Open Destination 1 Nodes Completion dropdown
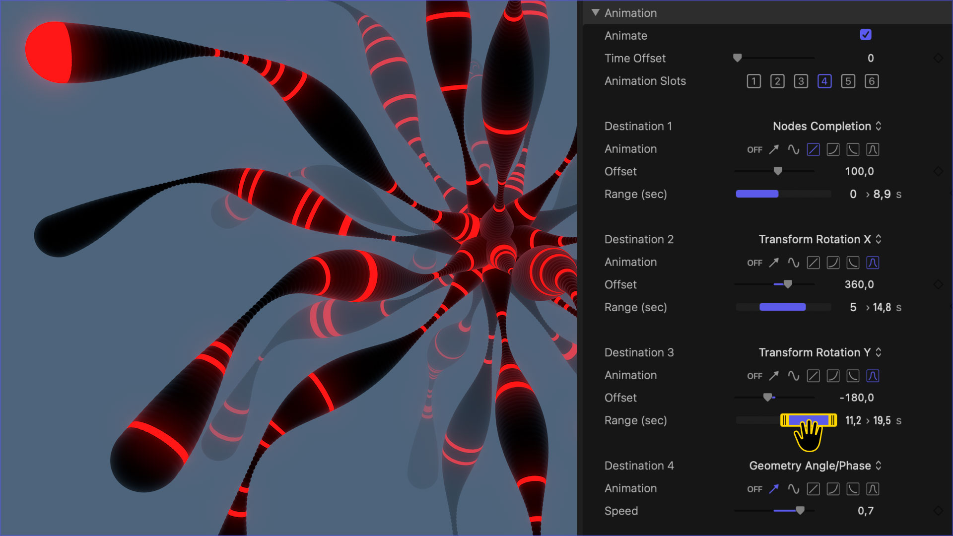Screen dimensions: 953x536 coord(827,126)
